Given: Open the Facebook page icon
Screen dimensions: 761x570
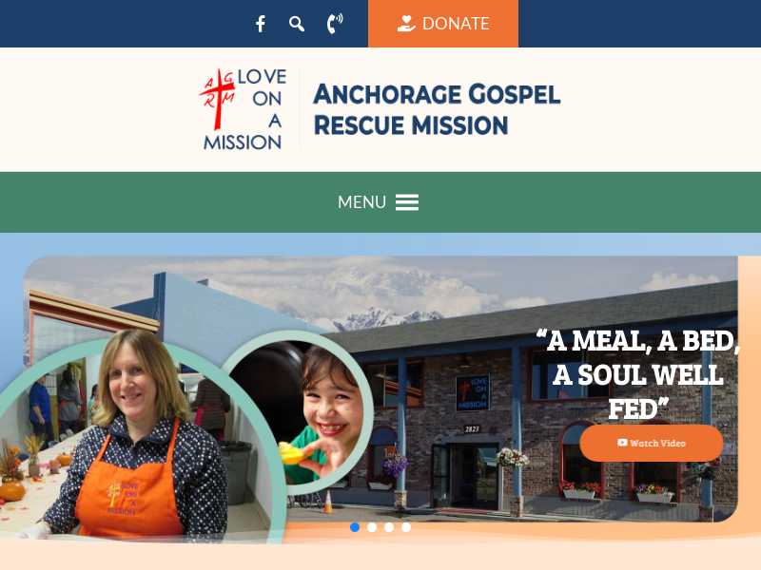Looking at the screenshot, I should click(x=261, y=24).
